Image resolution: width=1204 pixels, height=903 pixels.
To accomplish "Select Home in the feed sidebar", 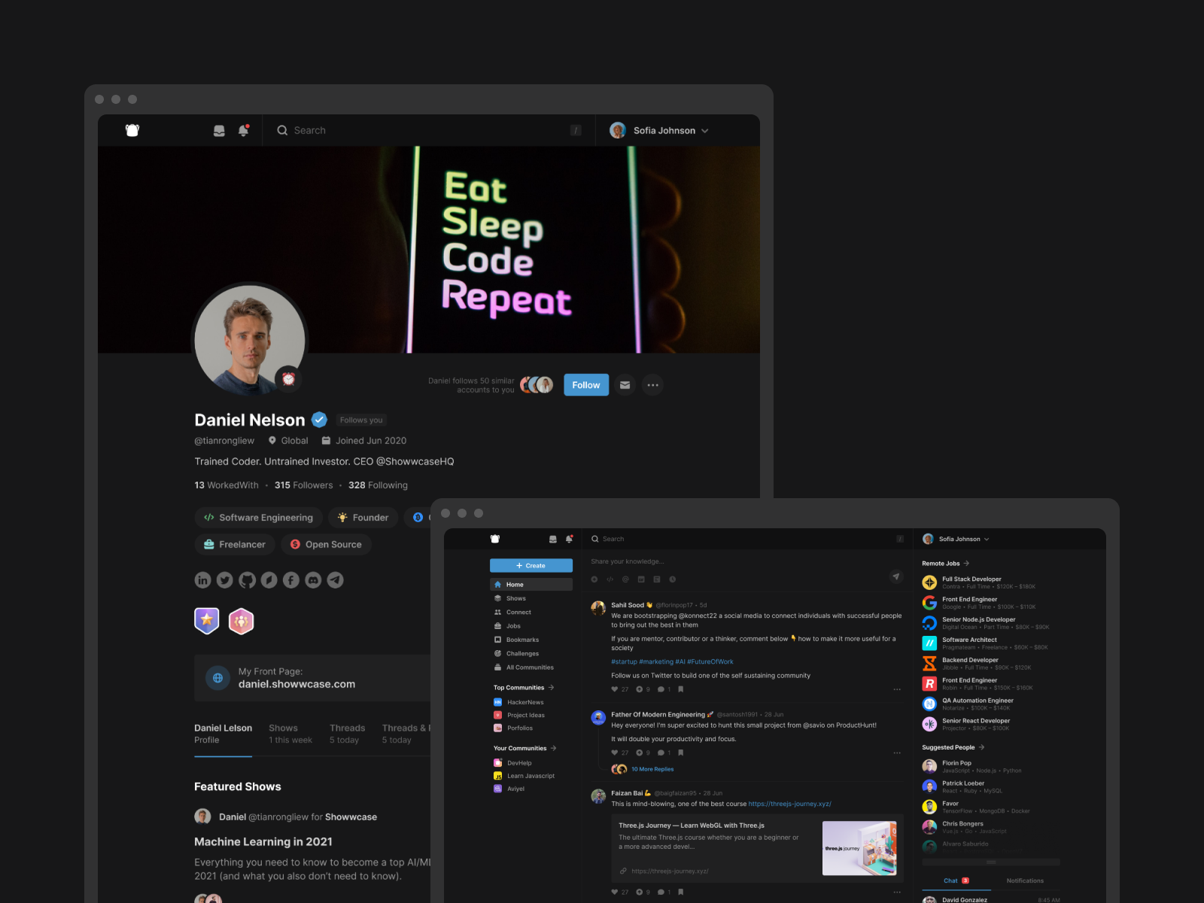I will coord(531,585).
